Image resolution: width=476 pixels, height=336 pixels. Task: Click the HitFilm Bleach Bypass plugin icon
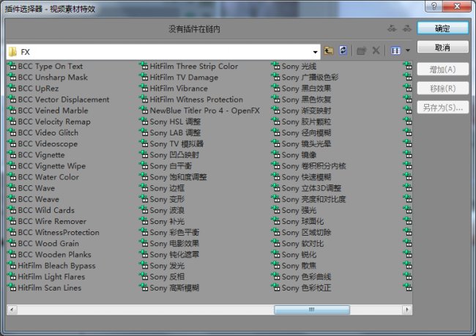coord(12,266)
